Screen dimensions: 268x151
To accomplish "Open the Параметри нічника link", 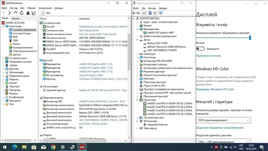I will 208,56.
